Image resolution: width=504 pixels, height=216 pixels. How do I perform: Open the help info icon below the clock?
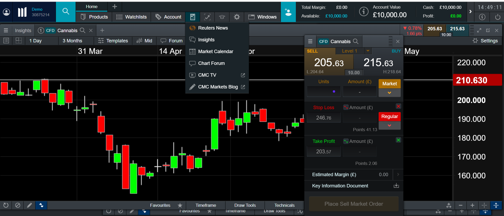point(482,17)
